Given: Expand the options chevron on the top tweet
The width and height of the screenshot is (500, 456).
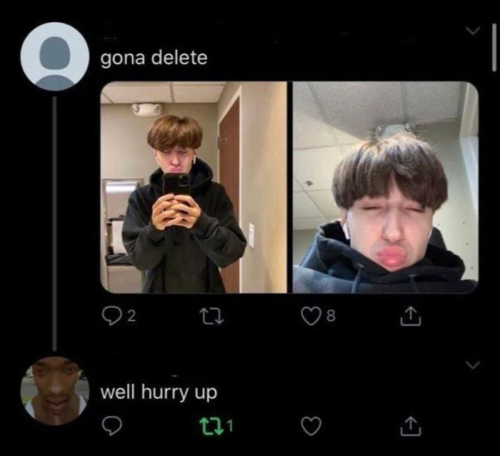Looking at the screenshot, I should 473,31.
